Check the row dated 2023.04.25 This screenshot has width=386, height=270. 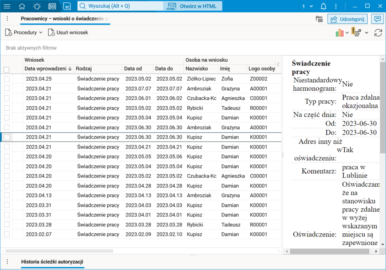click(6, 79)
